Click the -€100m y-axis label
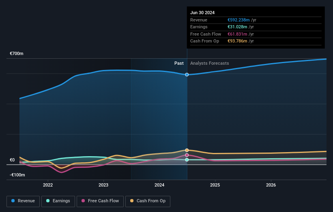Image resolution: width=333 pixels, height=212 pixels. pos(17,175)
